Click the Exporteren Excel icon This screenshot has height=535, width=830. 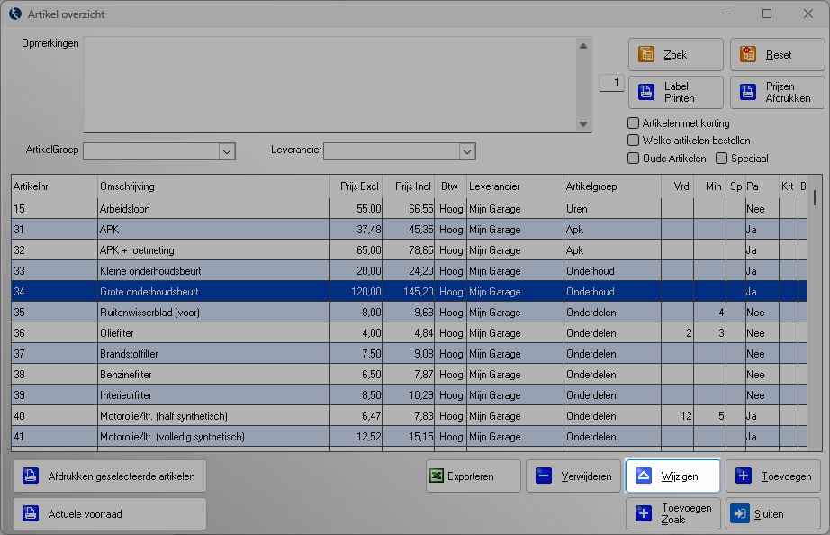click(437, 476)
